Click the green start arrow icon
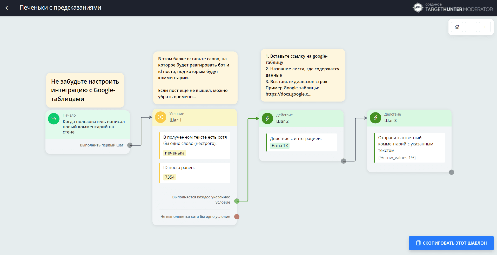The image size is (497, 255). coord(54,119)
